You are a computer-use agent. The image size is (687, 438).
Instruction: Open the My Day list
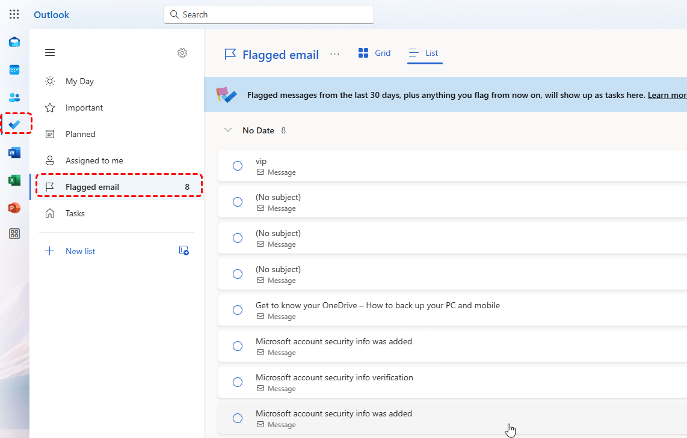117,81
